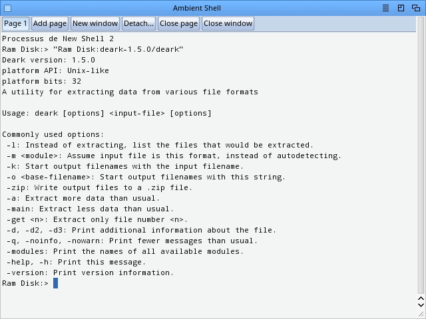Open the three-lines window menu icon
Image resolution: width=426 pixels, height=319 pixels.
(x=386, y=8)
